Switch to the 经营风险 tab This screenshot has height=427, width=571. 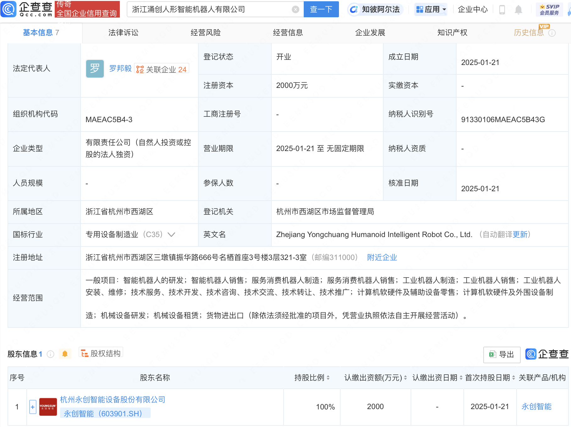coord(206,33)
